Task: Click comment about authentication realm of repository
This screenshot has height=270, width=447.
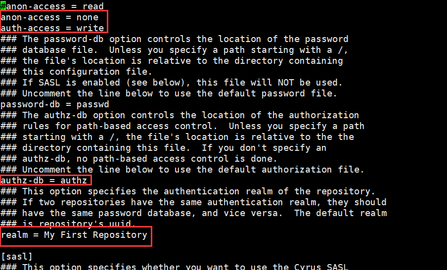Action: [188, 191]
